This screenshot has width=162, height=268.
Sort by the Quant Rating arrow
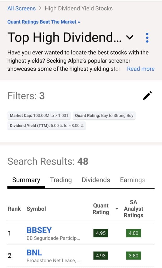117,209
